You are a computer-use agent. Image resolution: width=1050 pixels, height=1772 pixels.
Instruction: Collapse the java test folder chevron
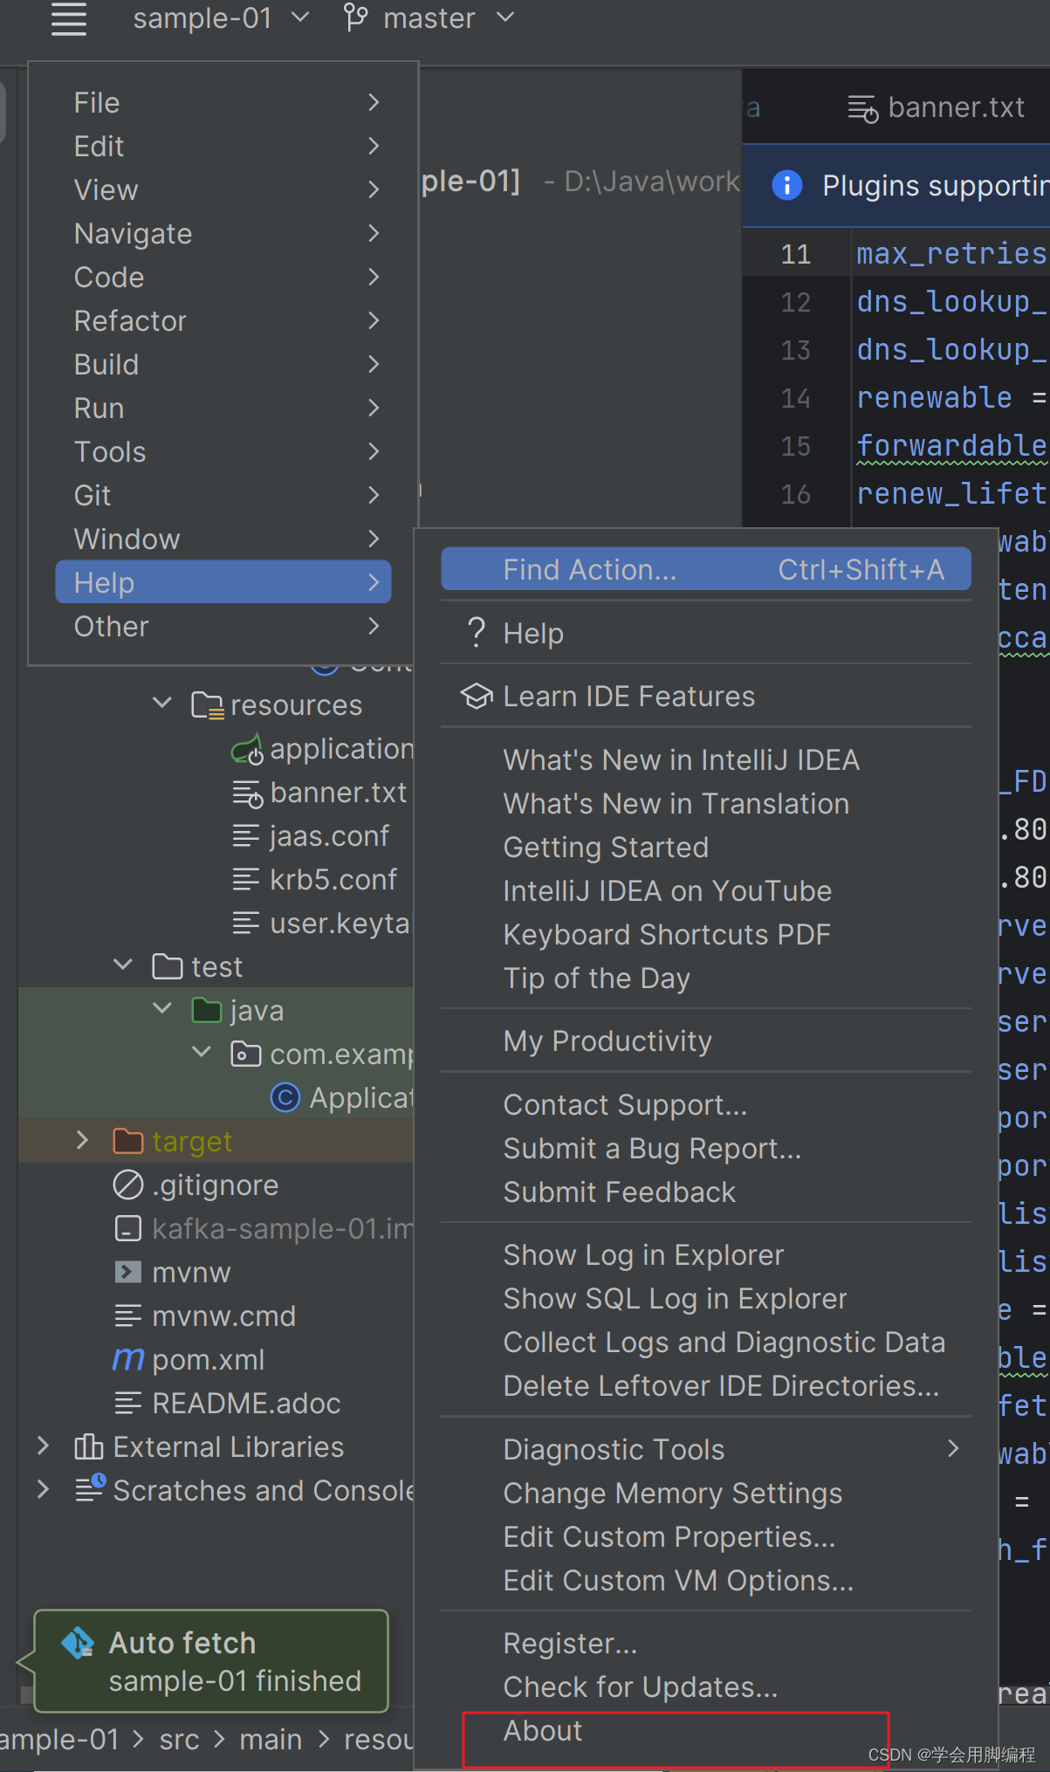(x=162, y=1008)
